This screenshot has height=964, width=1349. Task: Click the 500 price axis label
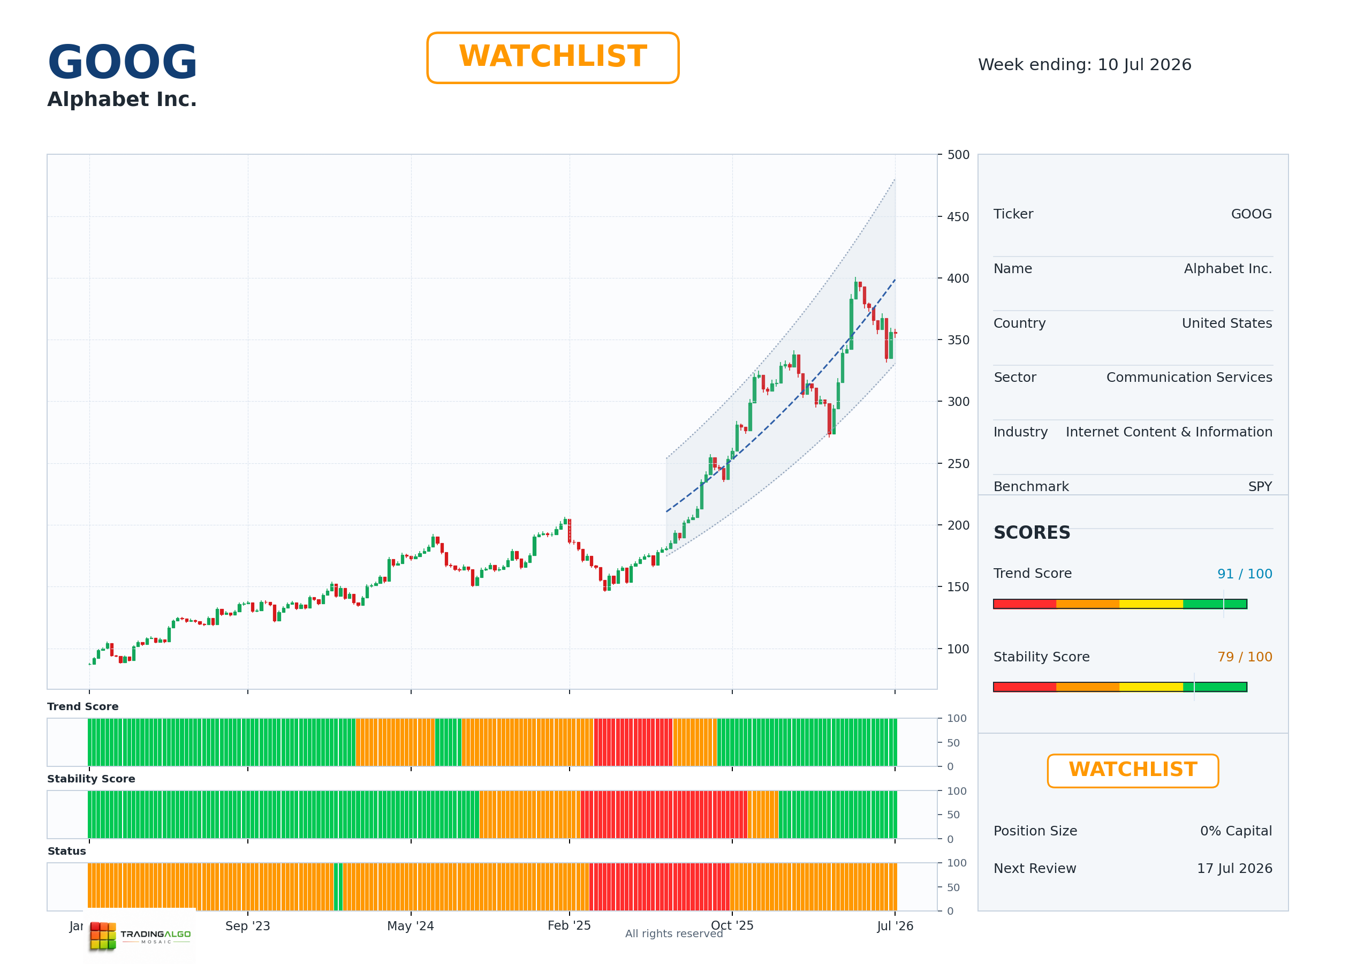(958, 155)
